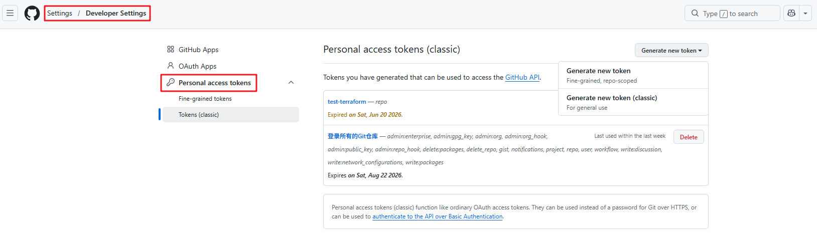The height and width of the screenshot is (236, 817).
Task: Click the Settings breadcrumb
Action: 60,13
